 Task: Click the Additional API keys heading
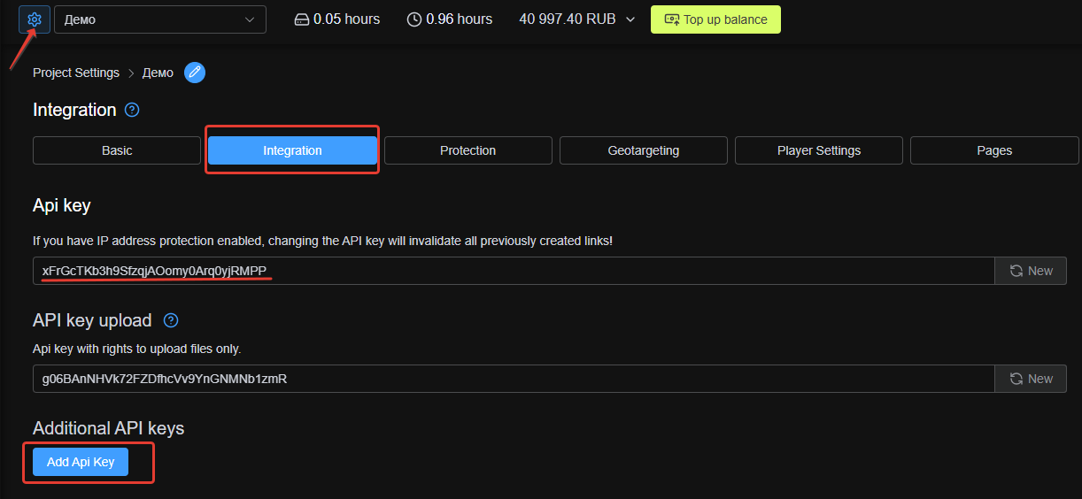tap(108, 428)
